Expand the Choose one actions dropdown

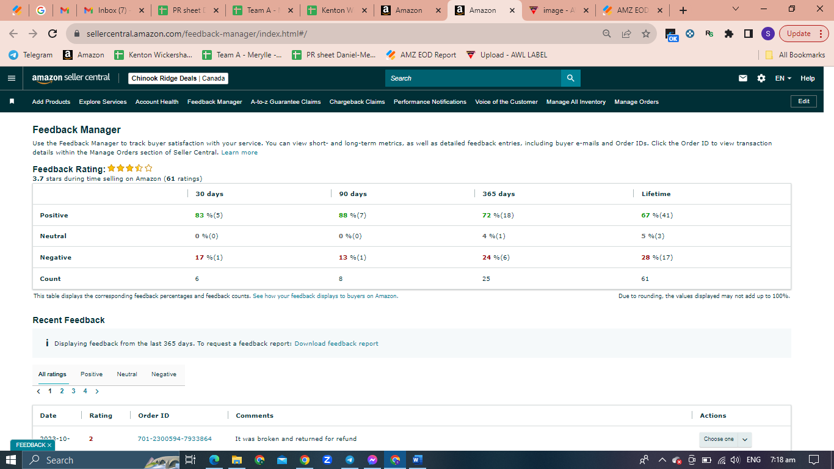(725, 439)
